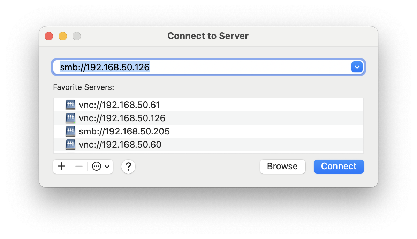The image size is (417, 239).
Task: Click the server icon beside vnc://192.168.50.126
Action: pyautogui.click(x=70, y=118)
